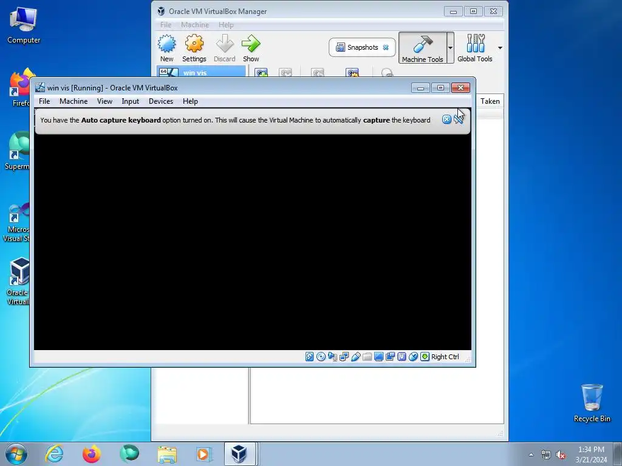This screenshot has height=466, width=622.
Task: Open the Devices menu in VM window
Action: [160, 101]
